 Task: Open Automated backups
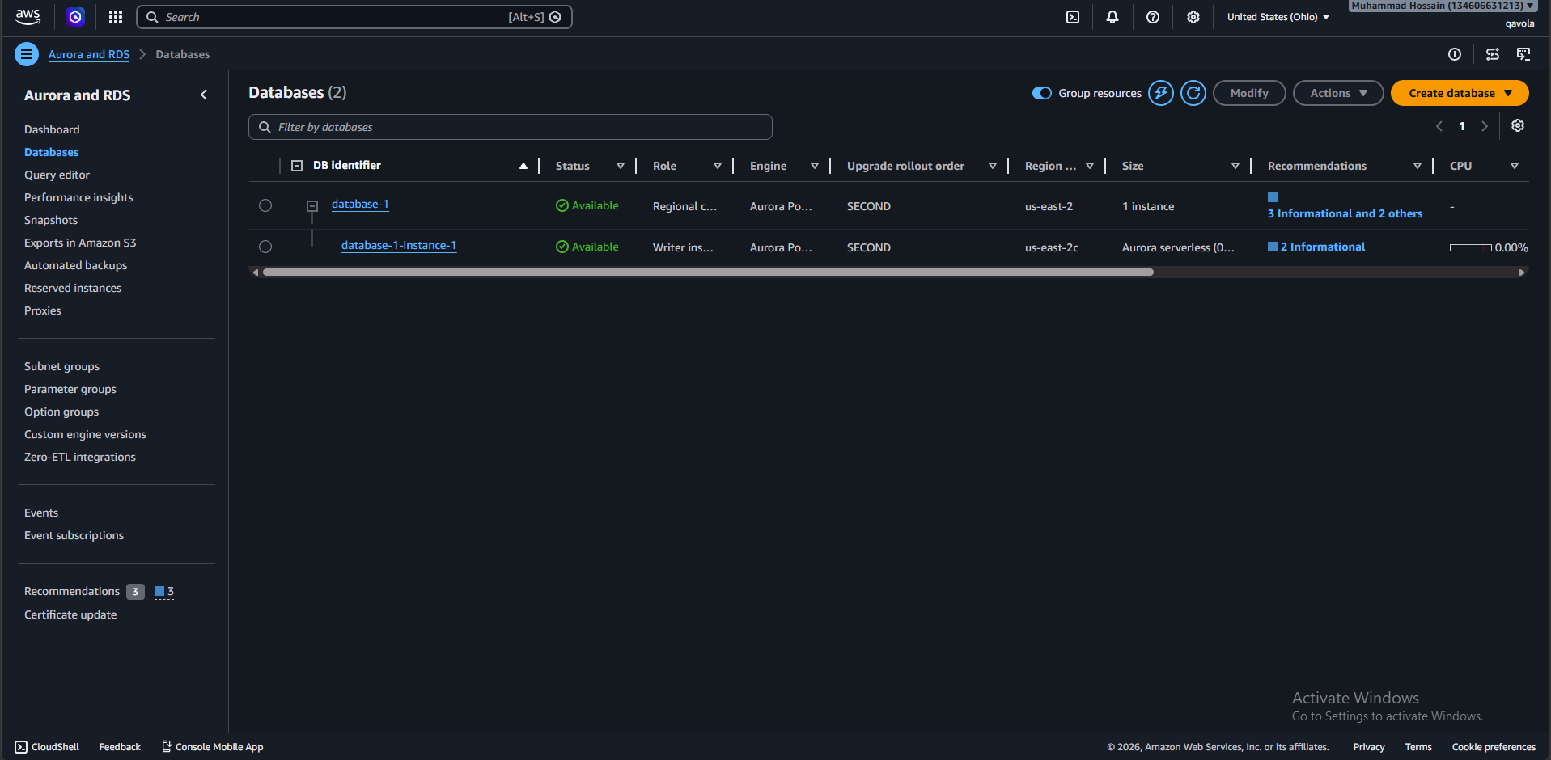click(x=75, y=265)
